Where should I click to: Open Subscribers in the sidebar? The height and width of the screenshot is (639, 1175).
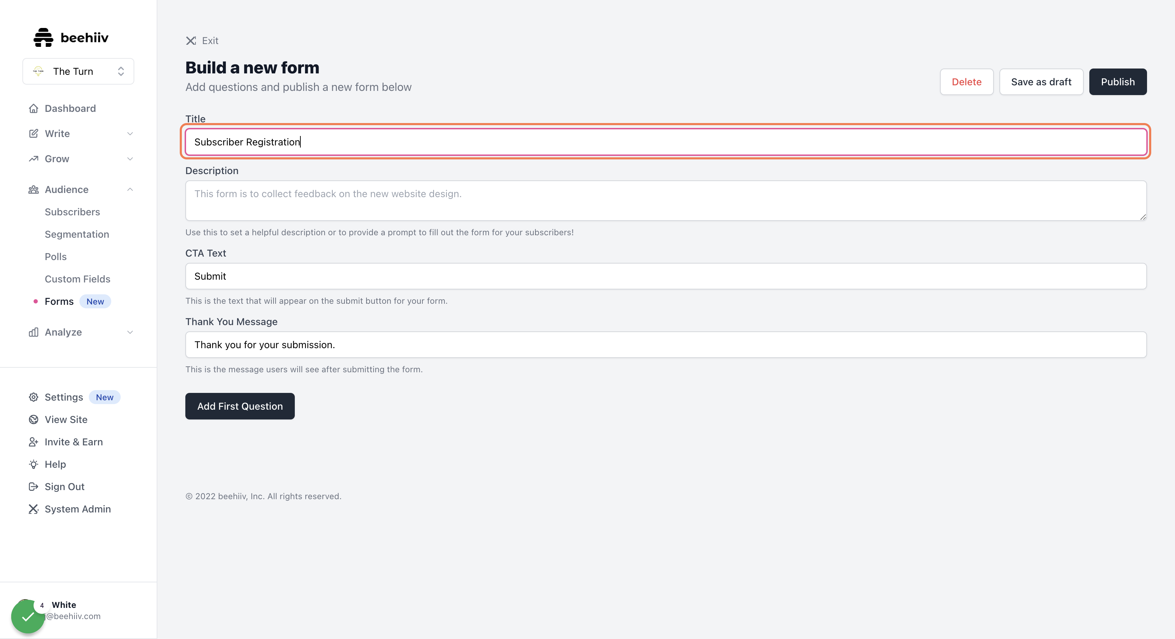72,212
